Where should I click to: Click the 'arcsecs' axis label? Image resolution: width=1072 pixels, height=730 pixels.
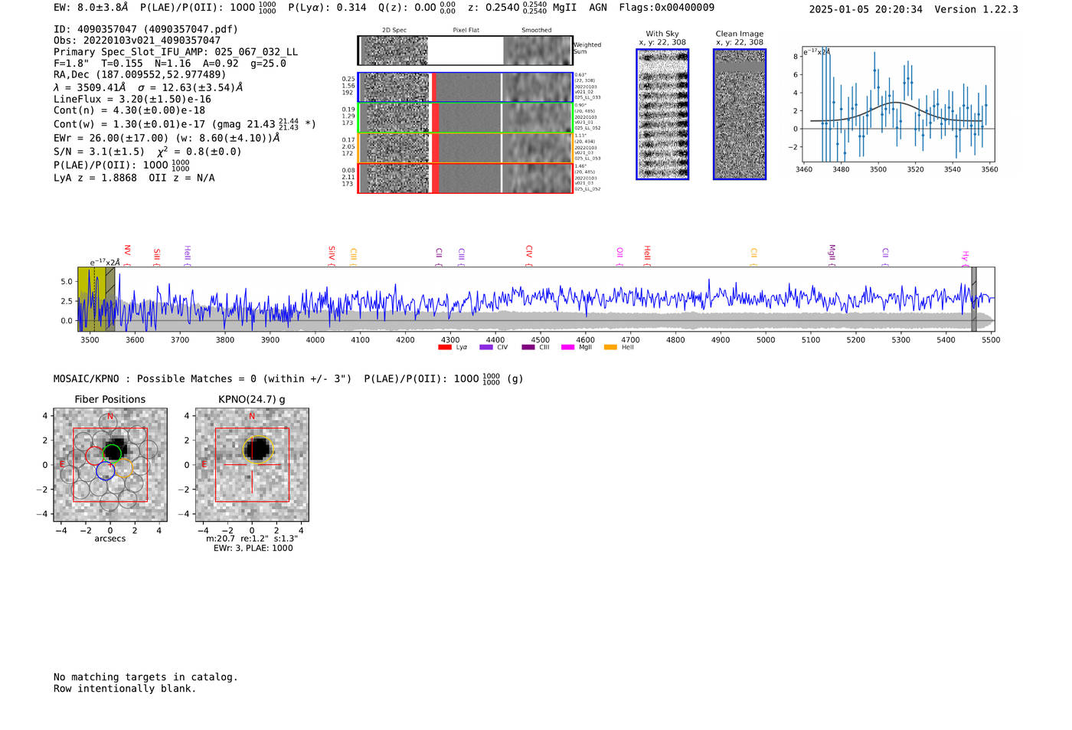(110, 538)
